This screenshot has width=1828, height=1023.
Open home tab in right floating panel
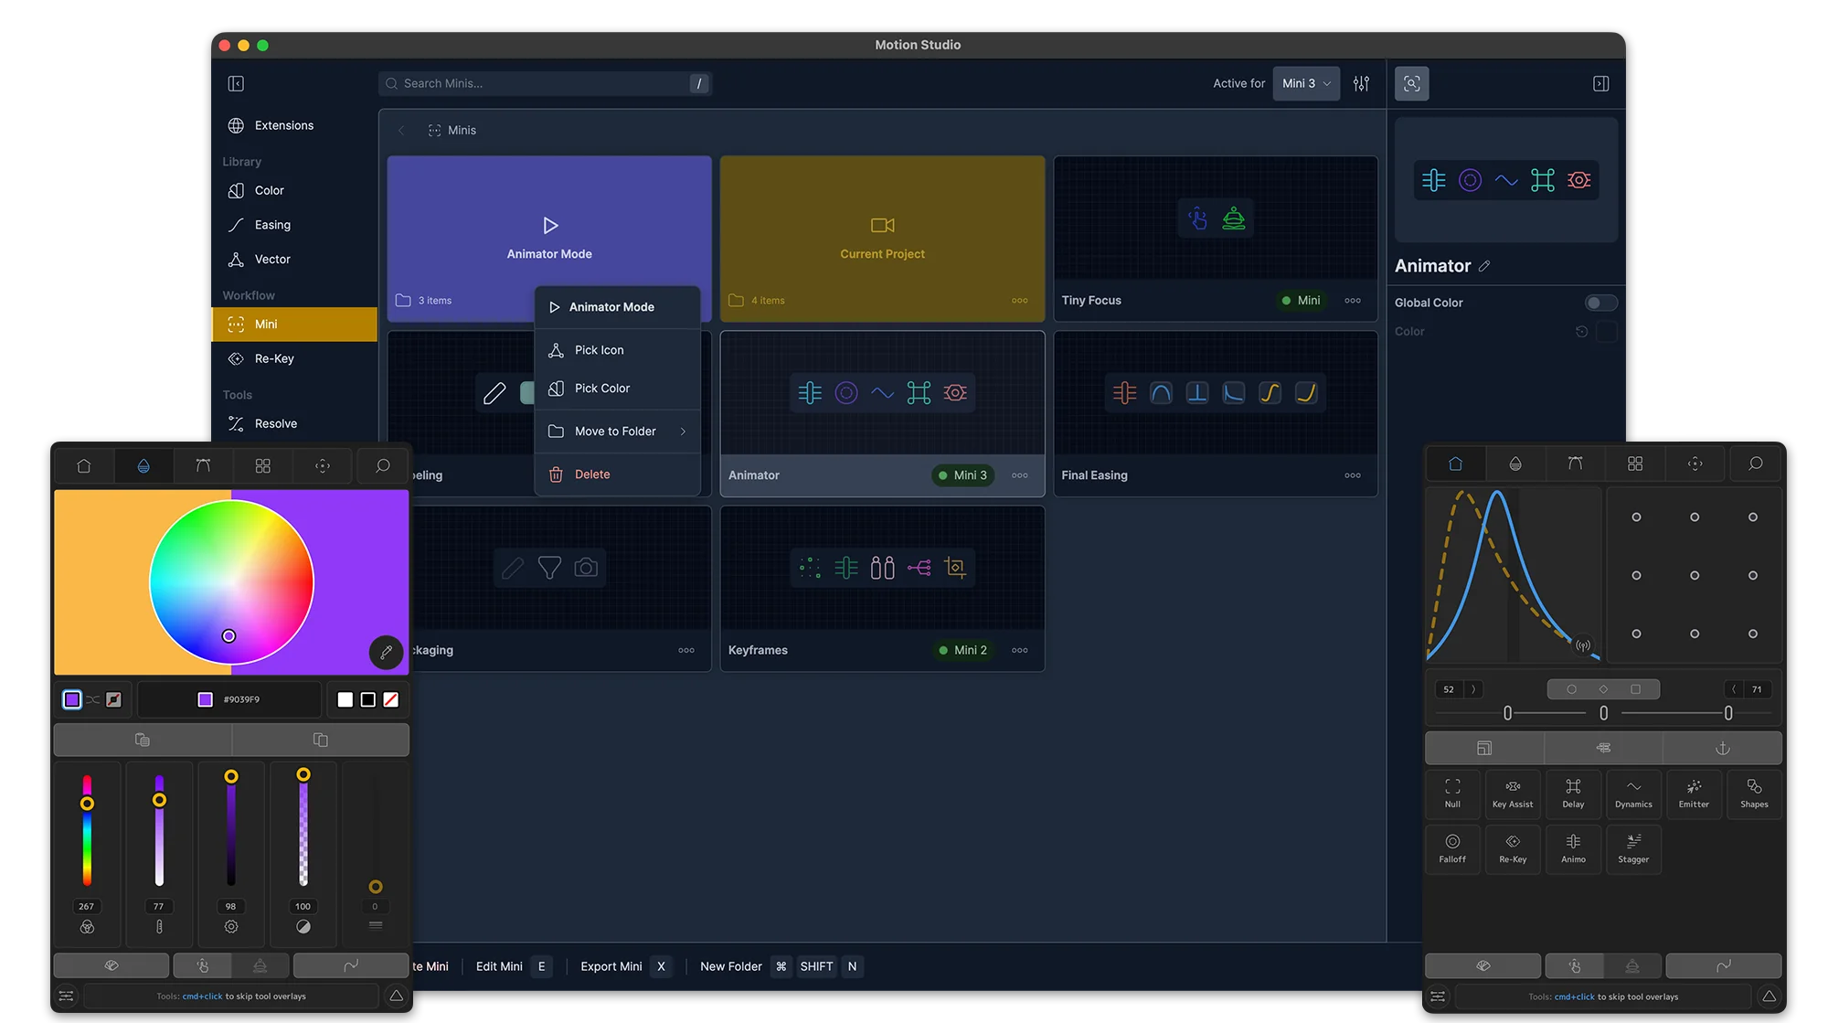click(1455, 464)
